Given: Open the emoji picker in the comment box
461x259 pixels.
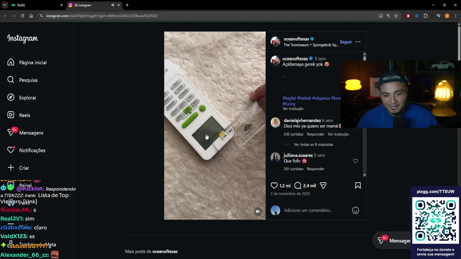Looking at the screenshot, I should [355, 211].
